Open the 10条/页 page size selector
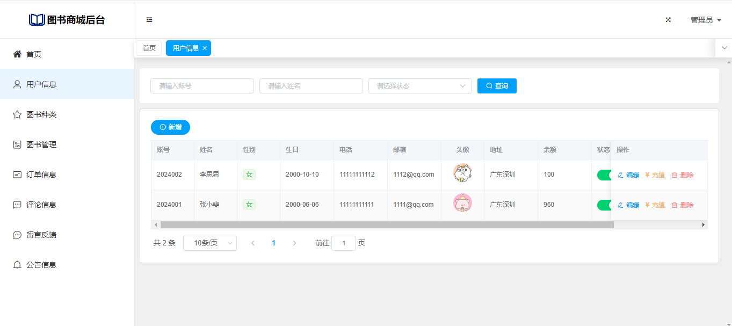 pyautogui.click(x=209, y=243)
